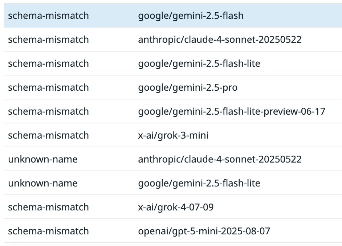Click unknown-name beside anthropic/claude-4-sonnet-20250522
Image resolution: width=342 pixels, height=246 pixels.
43,159
